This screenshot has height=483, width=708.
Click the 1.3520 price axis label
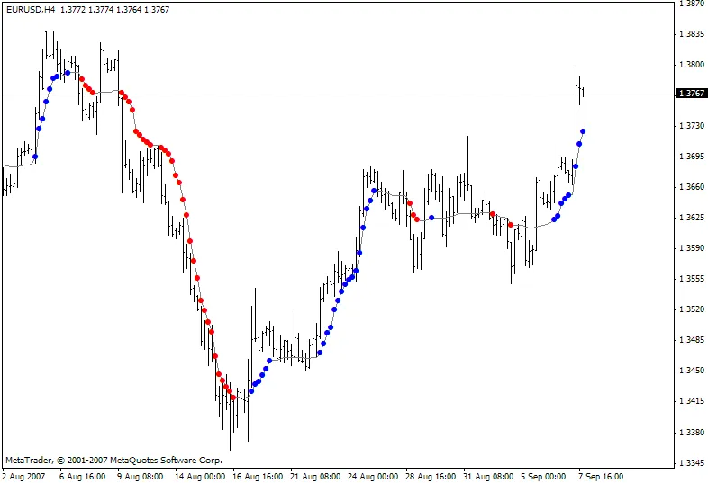690,309
